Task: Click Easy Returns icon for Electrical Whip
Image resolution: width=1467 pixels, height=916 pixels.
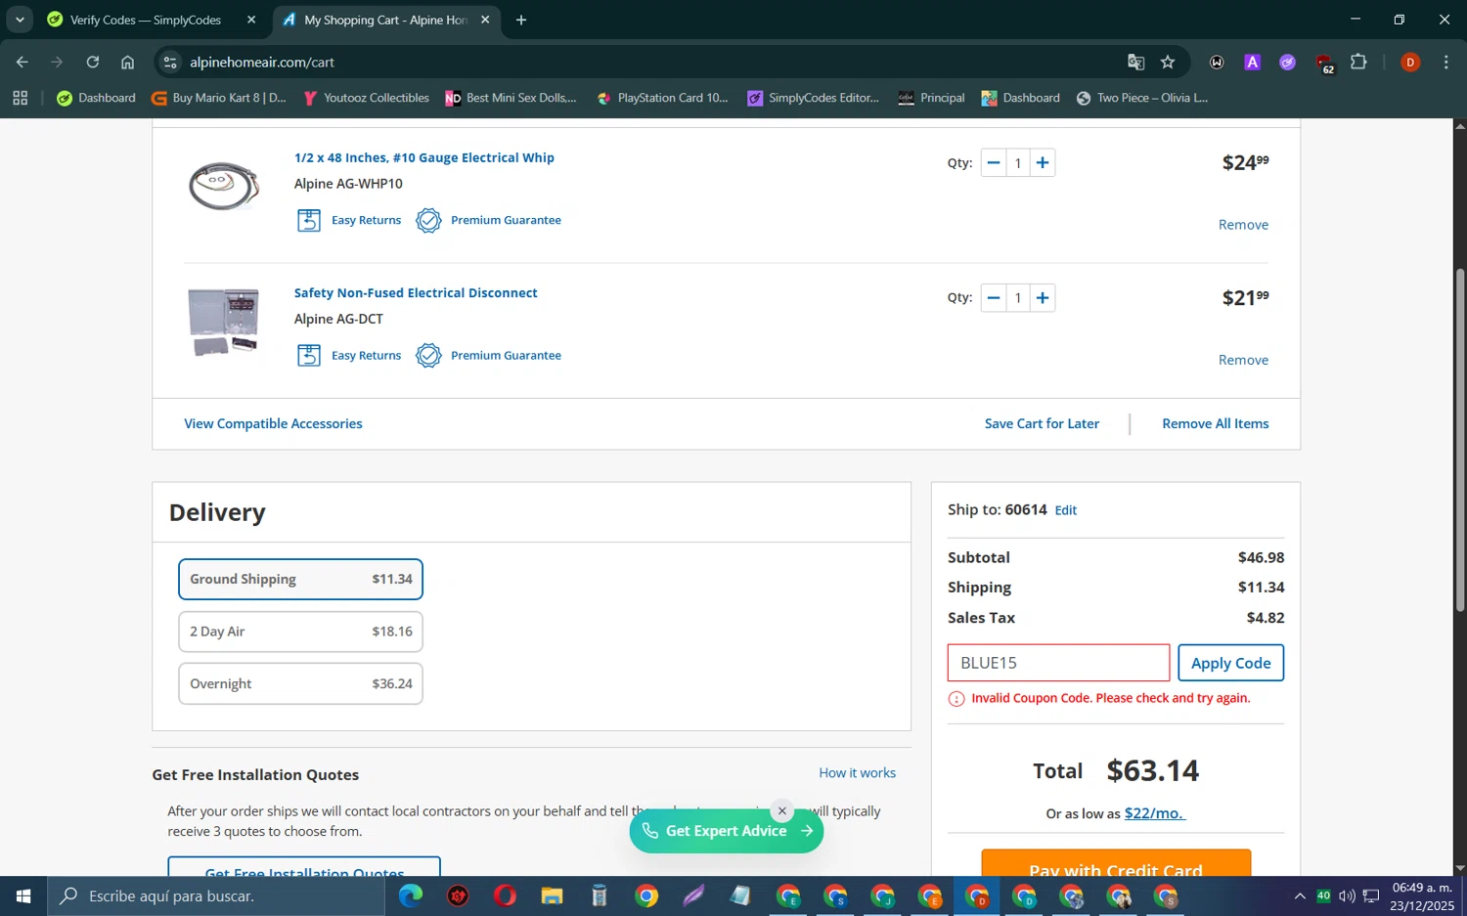Action: [309, 220]
